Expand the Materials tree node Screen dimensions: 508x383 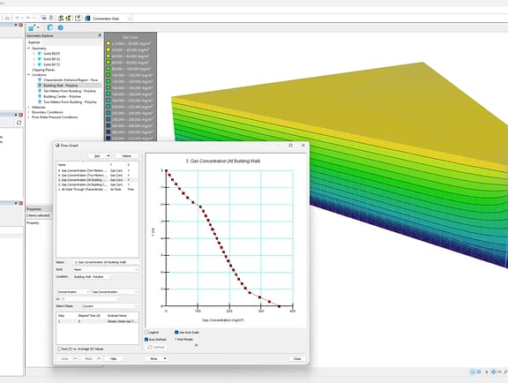29,107
